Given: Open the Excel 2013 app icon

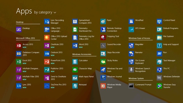Looking at the screenshot, I should click(19, 62).
